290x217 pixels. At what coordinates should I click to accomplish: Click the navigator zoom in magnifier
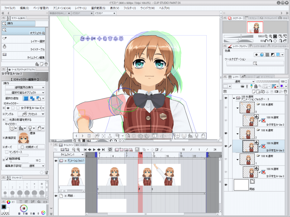270,36
